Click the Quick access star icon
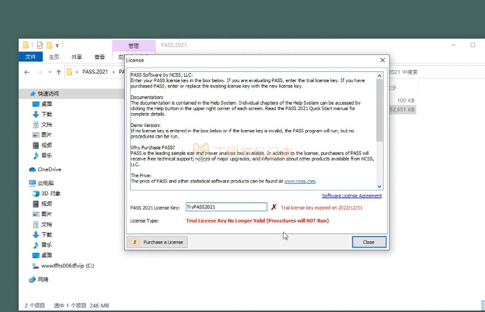 (x=33, y=93)
